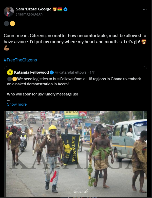Viewport: 152px width, 198px height.
Task: Click Sam George's profile avatar
Action: 8,12
